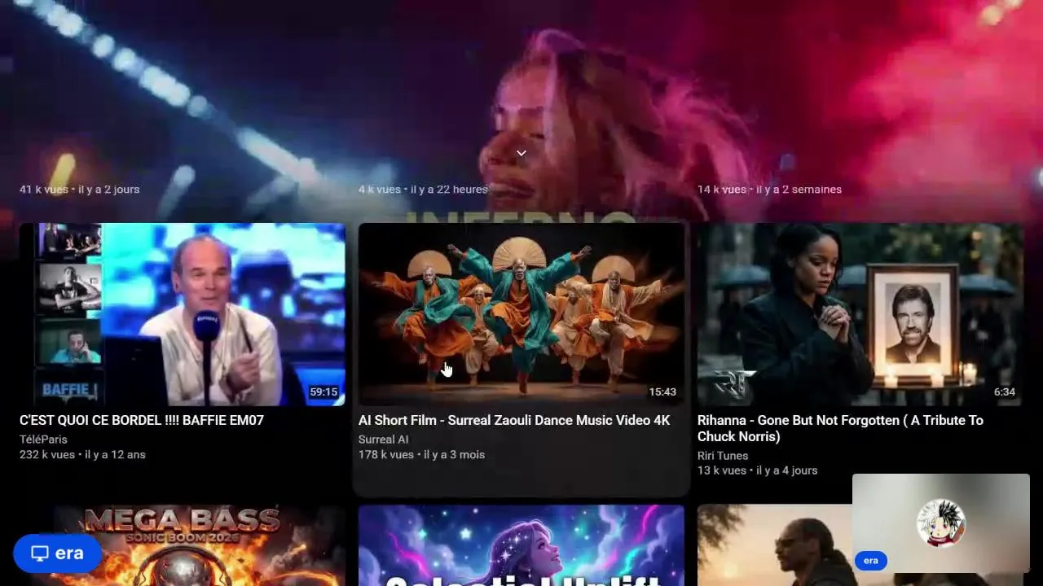Click "41 k vues • il y a 2 jours" text

[80, 190]
